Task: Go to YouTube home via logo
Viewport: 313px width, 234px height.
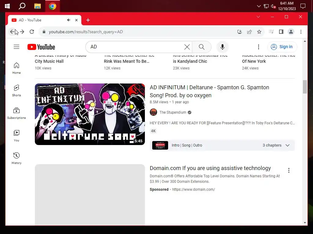Action: (41, 47)
